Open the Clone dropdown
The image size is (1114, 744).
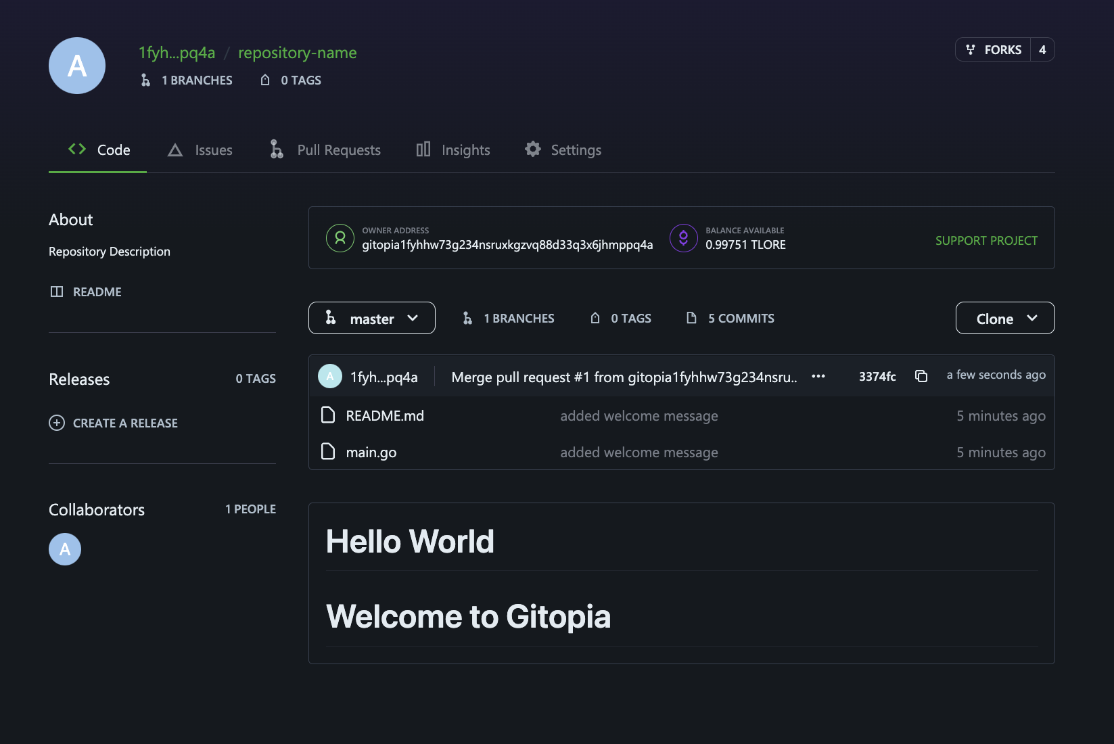click(x=1005, y=318)
